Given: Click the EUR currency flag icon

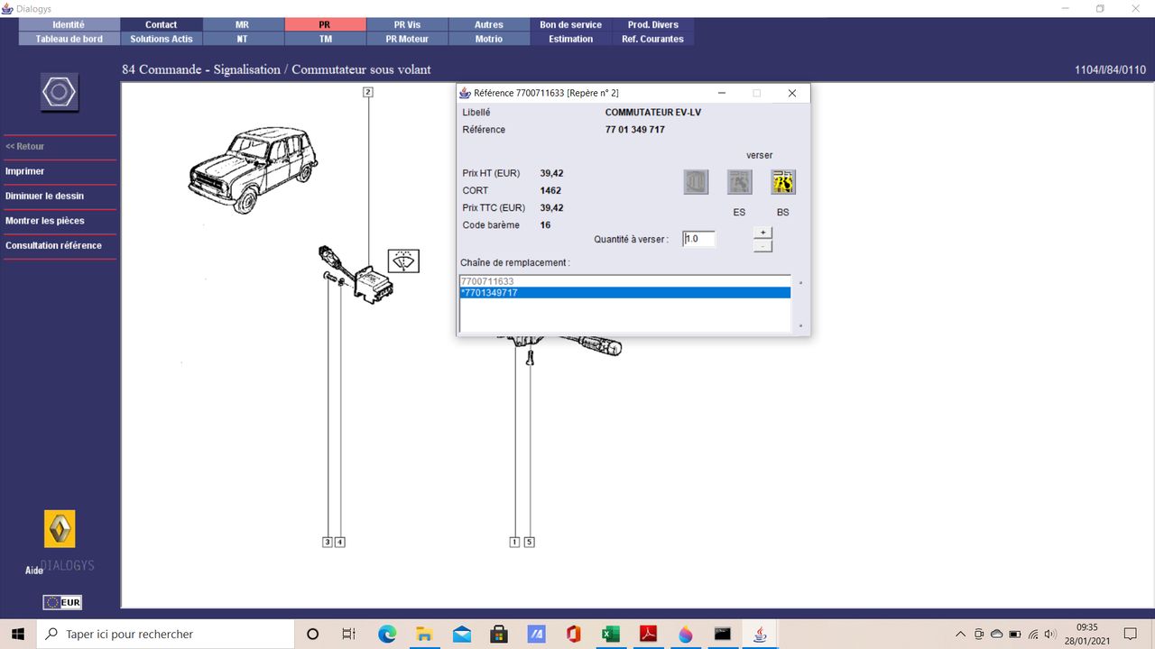Looking at the screenshot, I should click(61, 602).
